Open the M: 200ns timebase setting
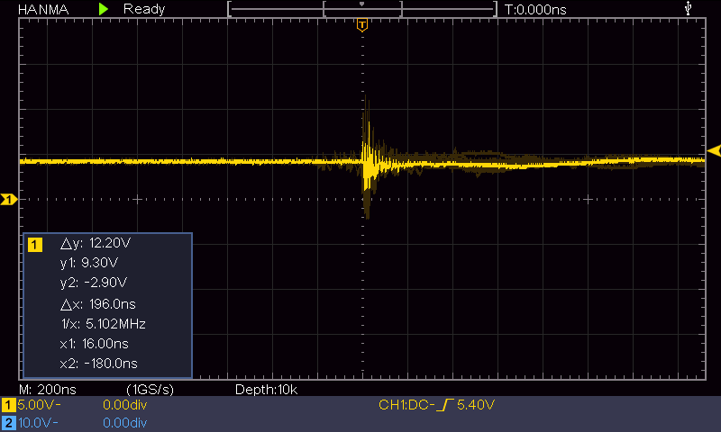Screen dimensions: 721x432 pos(49,389)
